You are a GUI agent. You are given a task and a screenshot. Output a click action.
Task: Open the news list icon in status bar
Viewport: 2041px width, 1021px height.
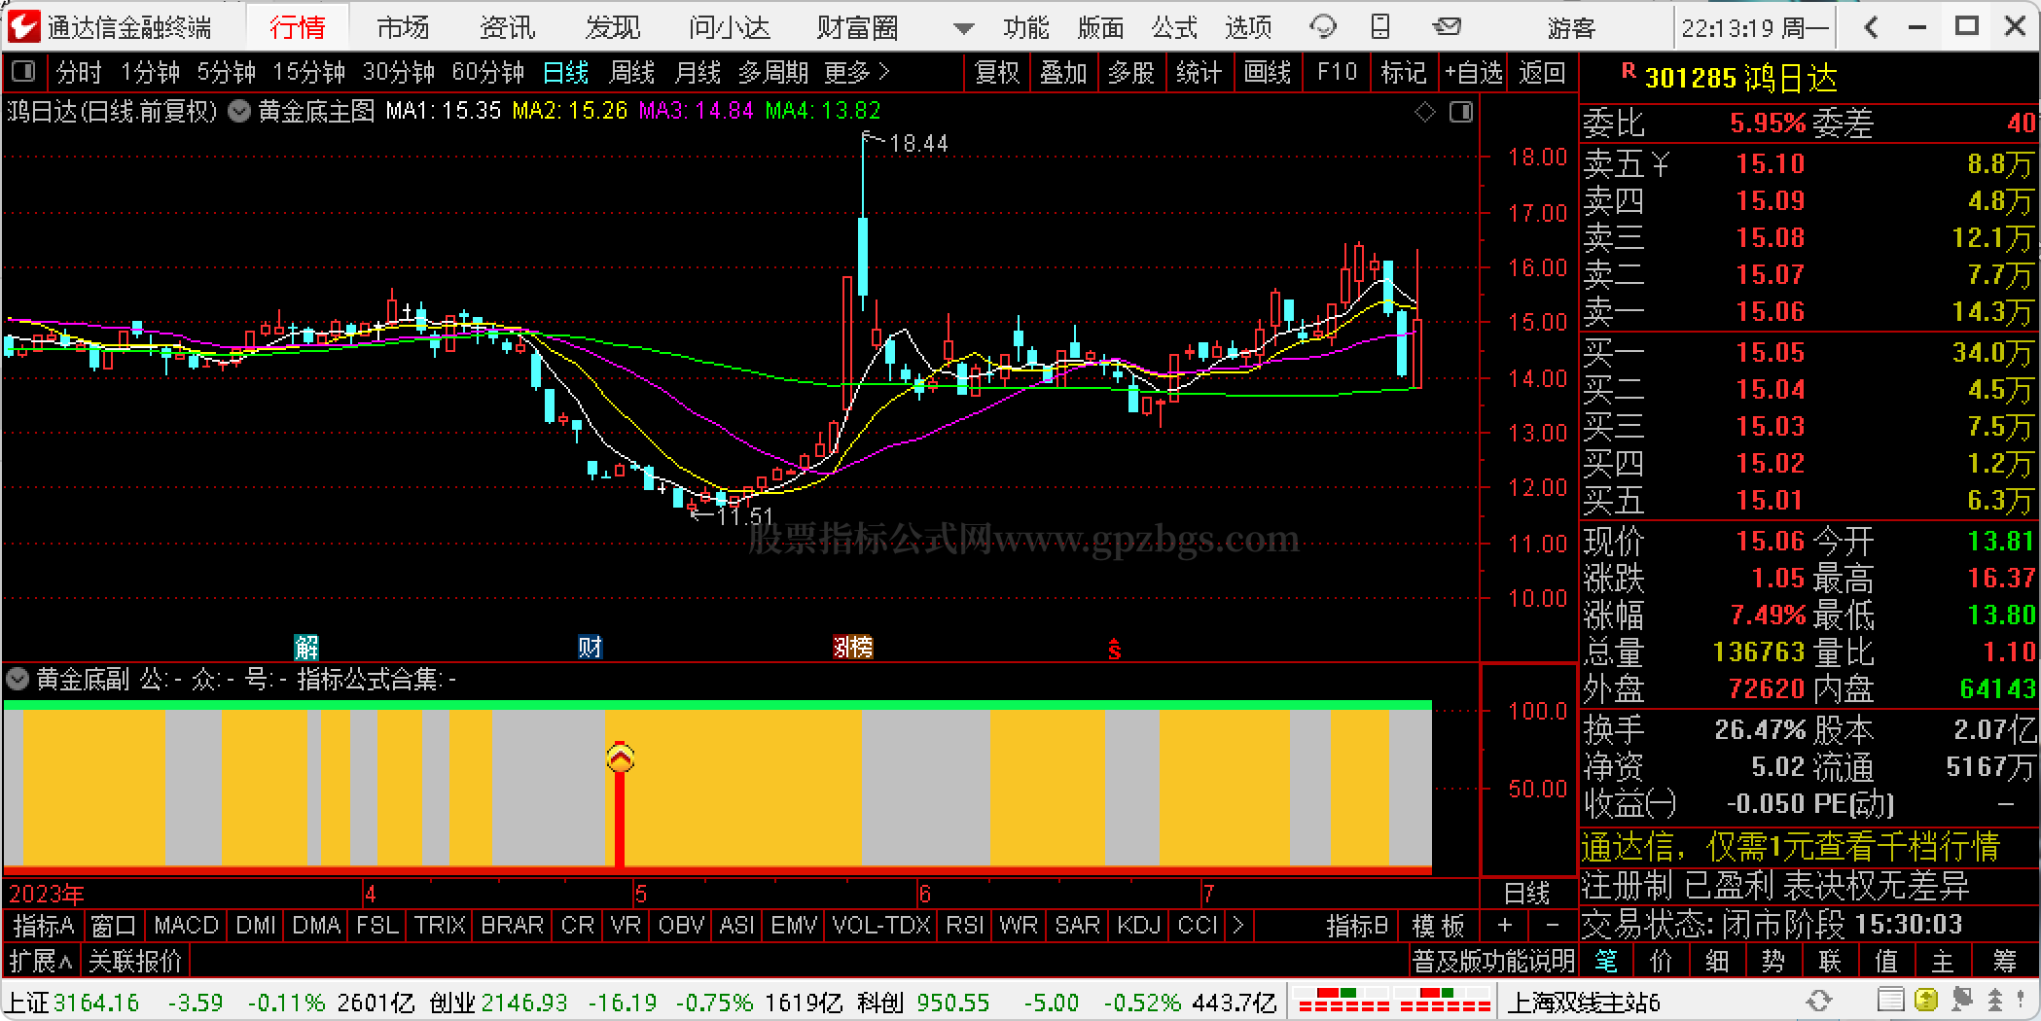pyautogui.click(x=1891, y=1001)
